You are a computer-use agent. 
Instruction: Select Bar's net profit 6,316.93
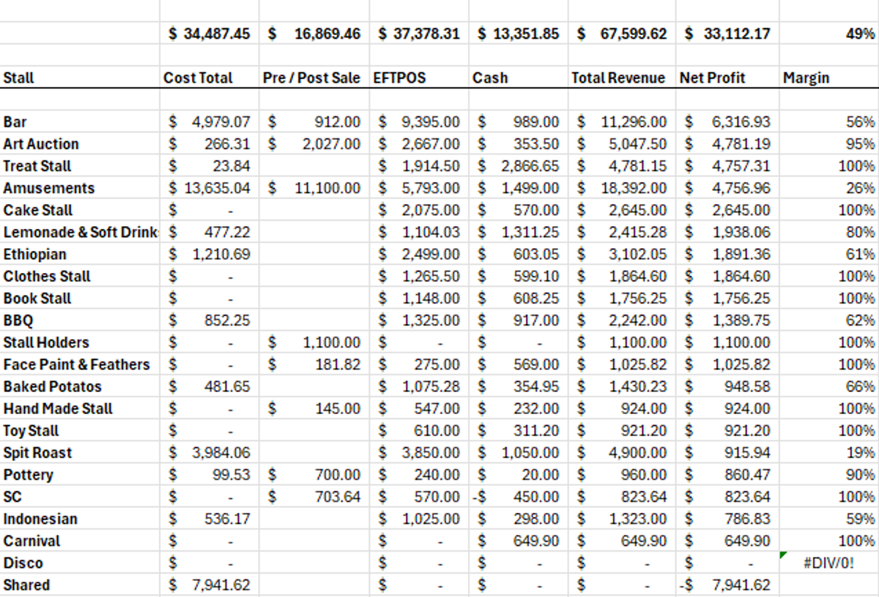[727, 122]
